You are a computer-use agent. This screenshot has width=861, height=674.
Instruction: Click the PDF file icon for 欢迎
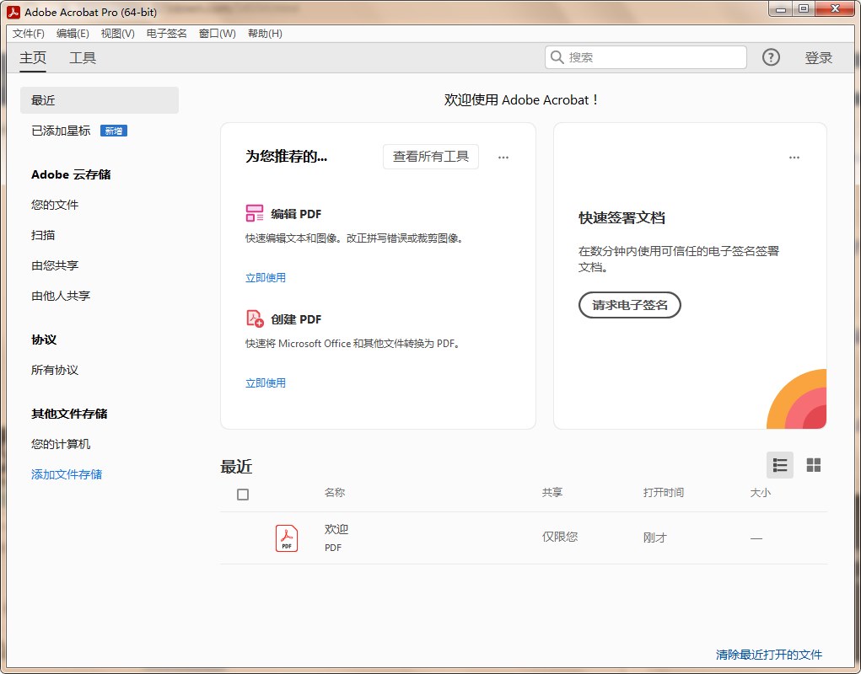(287, 538)
